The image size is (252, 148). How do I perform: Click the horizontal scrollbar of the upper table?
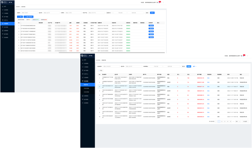pos(112,53)
